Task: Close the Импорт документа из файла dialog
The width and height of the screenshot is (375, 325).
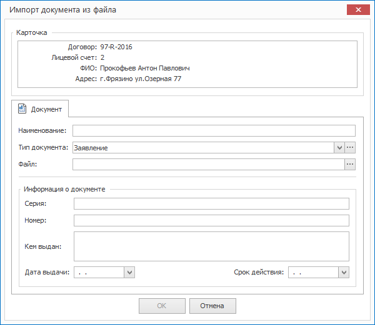Action: (x=358, y=10)
